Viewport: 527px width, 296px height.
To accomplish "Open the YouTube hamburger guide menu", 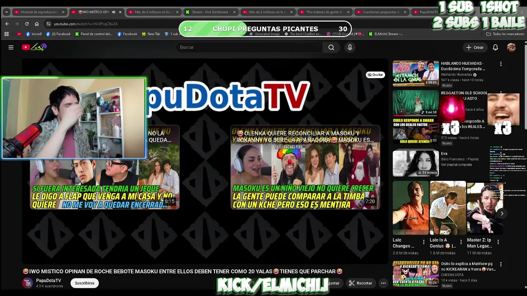I will click(x=11, y=47).
